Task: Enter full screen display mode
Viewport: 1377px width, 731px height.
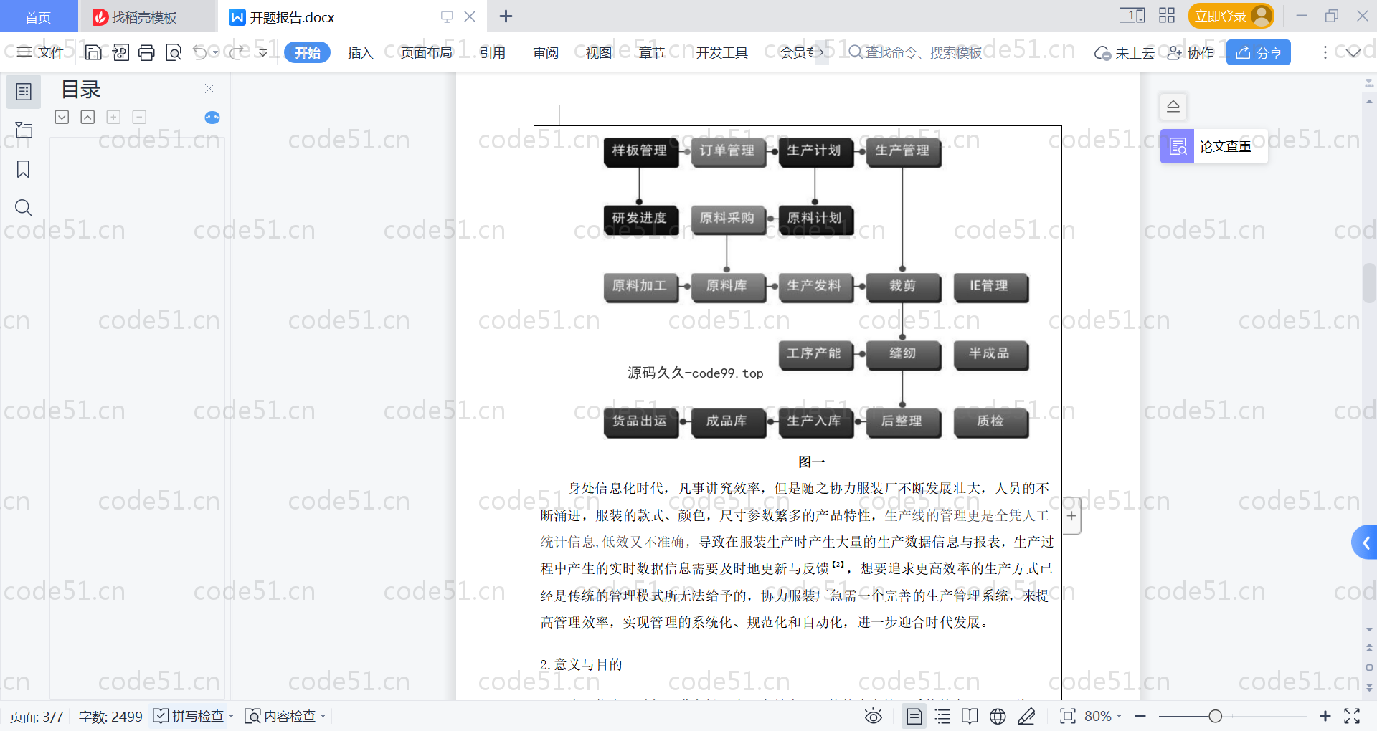Action: tap(1352, 716)
